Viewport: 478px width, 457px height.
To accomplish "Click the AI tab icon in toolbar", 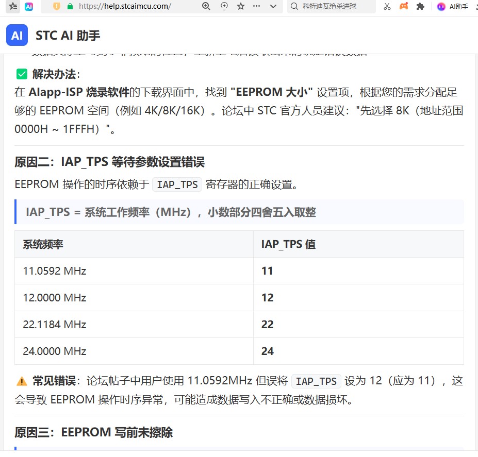I will coord(29,6).
